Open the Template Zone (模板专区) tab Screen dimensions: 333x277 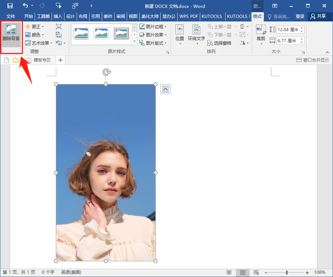click(x=38, y=60)
